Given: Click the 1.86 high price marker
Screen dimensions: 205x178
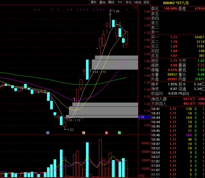Looking at the screenshot, I should (x=115, y=11).
